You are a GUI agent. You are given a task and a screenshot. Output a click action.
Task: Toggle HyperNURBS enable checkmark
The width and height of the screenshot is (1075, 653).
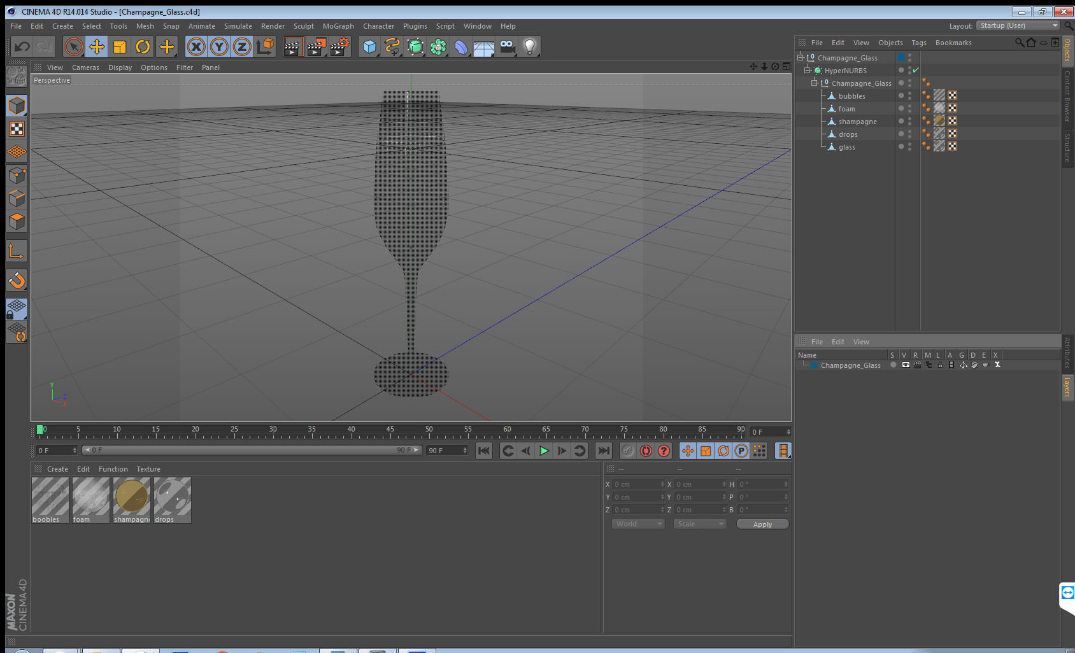916,70
